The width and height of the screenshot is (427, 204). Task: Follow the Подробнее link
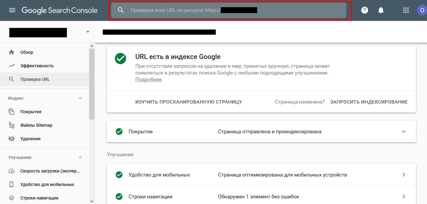[x=148, y=80]
